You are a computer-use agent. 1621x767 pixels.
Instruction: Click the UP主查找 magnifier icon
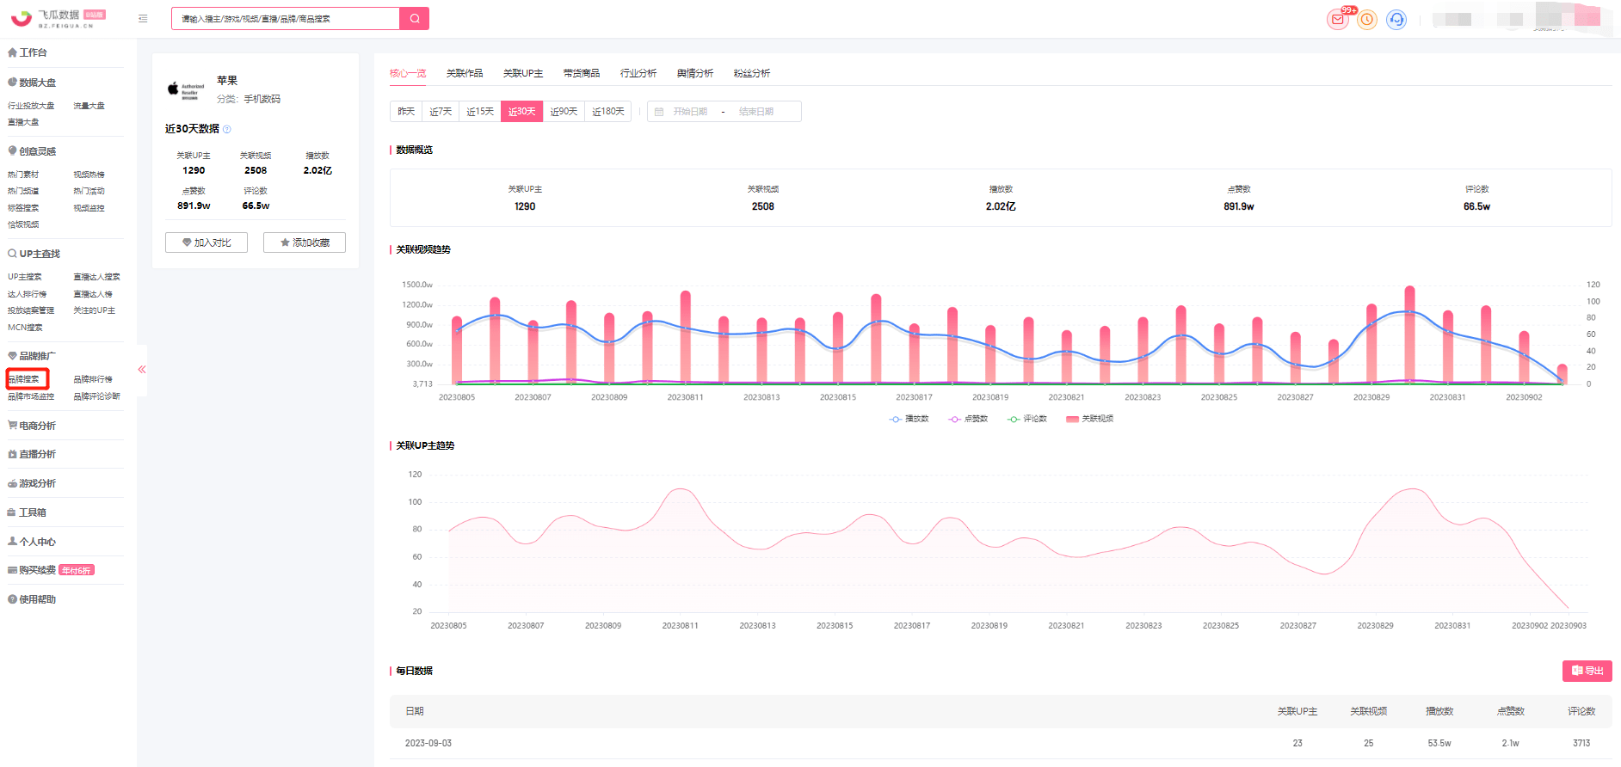12,254
